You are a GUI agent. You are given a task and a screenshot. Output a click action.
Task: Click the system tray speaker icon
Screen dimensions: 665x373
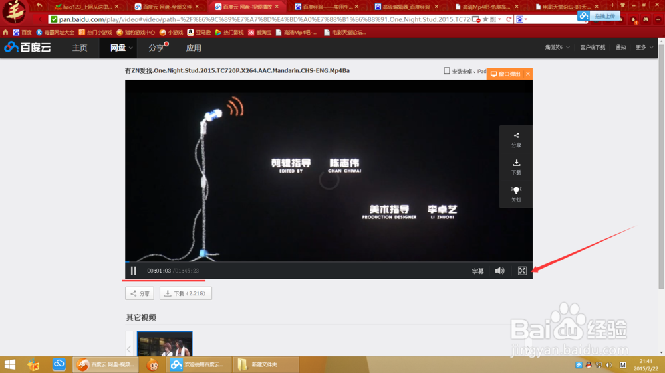click(x=609, y=365)
